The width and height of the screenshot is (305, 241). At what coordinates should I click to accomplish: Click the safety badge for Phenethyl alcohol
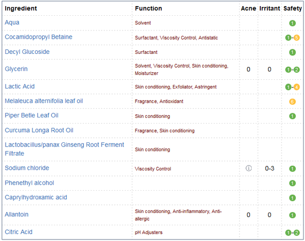click(x=292, y=183)
